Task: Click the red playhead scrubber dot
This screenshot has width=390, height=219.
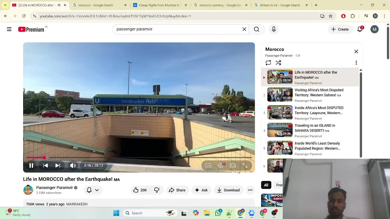Action: coord(44,158)
